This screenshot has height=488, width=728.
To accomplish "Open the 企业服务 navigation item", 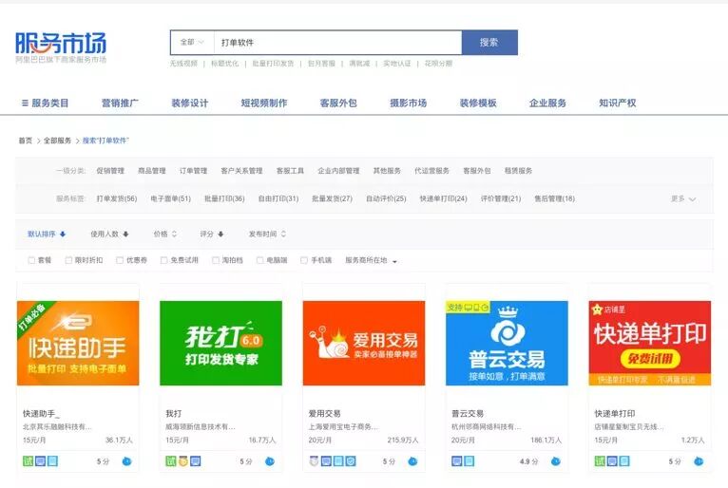I will (547, 103).
